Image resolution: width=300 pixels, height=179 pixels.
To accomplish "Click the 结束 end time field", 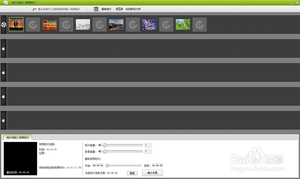I will click(x=157, y=166).
